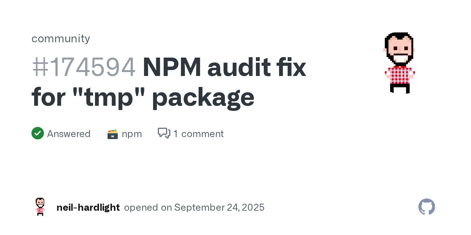Open the "NPM audit fix" title line
471x235 pixels.
tap(224, 67)
